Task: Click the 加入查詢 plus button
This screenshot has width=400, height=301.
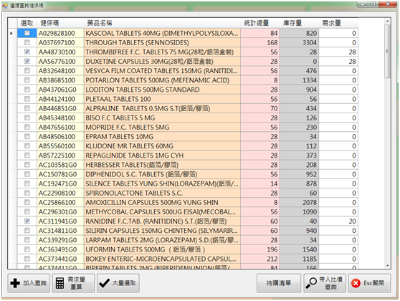Action: (x=29, y=283)
